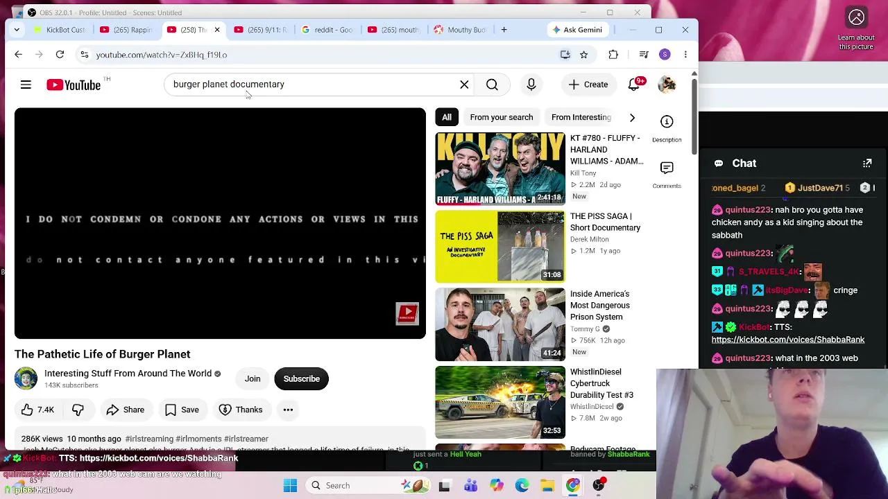Open Microsoft Teams from the taskbar
The width and height of the screenshot is (888, 499).
(x=470, y=486)
